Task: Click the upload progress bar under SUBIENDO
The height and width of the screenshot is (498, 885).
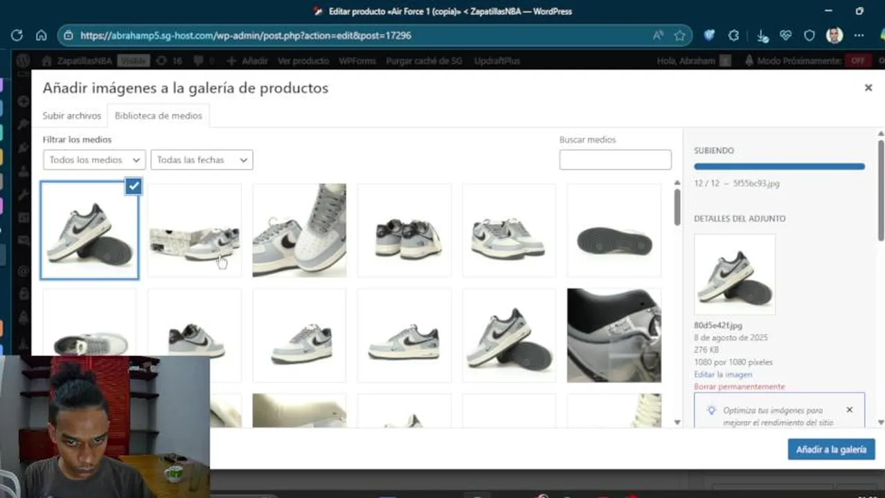Action: point(779,167)
